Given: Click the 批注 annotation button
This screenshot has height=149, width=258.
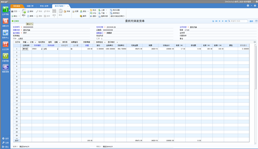Looking at the screenshot, I should click(x=93, y=10).
